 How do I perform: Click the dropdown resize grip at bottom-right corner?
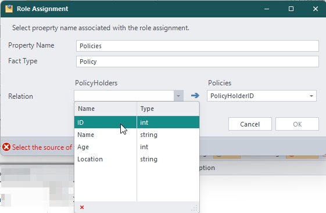(194, 208)
